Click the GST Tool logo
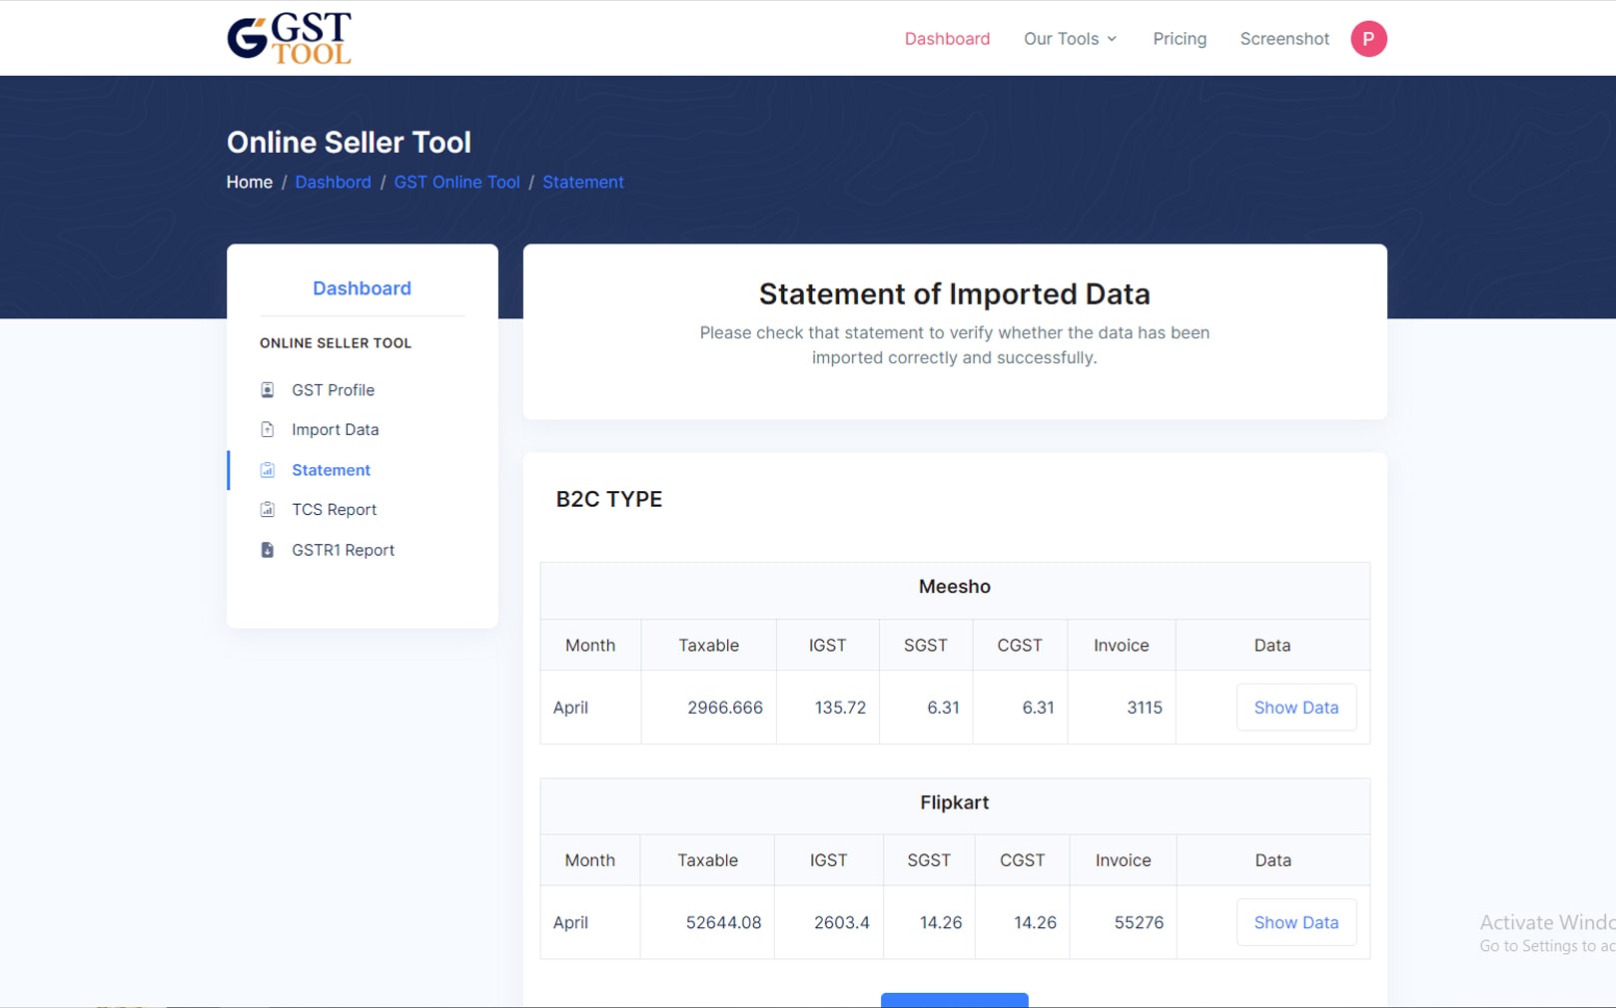 (x=289, y=38)
